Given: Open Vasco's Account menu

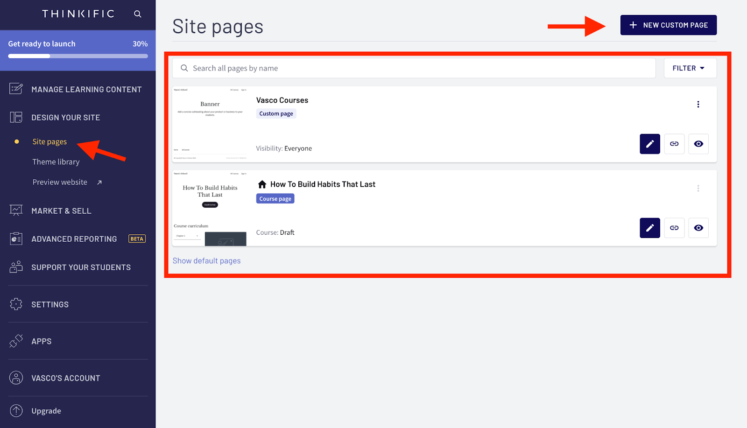Looking at the screenshot, I should 65,378.
